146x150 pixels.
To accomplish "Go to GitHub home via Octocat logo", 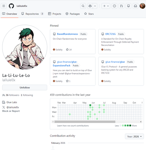I will (11, 6).
